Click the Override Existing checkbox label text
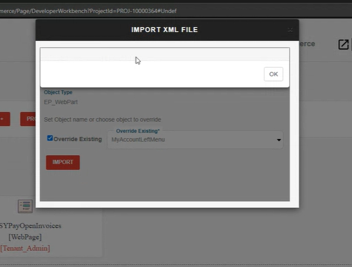The width and height of the screenshot is (352, 267). pos(77,139)
